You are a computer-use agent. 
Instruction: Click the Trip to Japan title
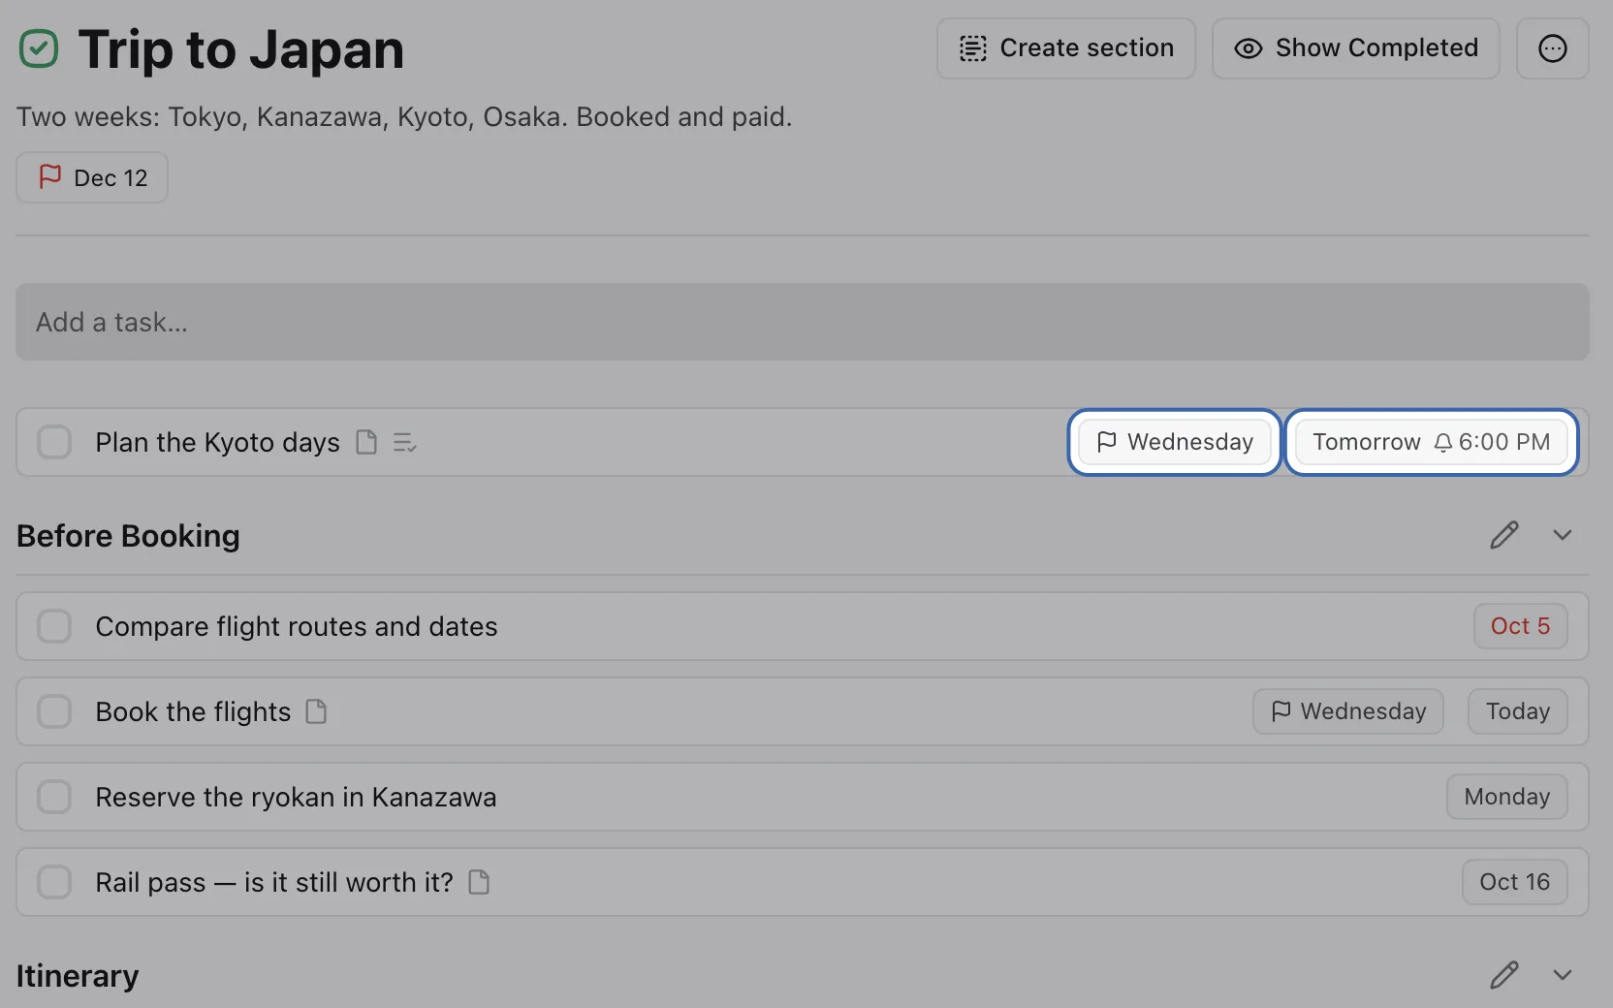coord(240,48)
